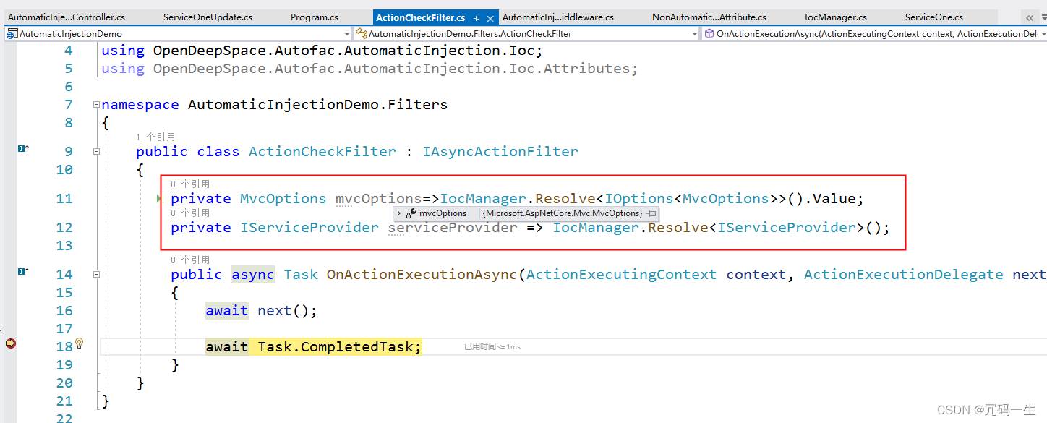The height and width of the screenshot is (423, 1047).
Task: Expand the mvcOptions value in the data tip
Action: pos(398,213)
